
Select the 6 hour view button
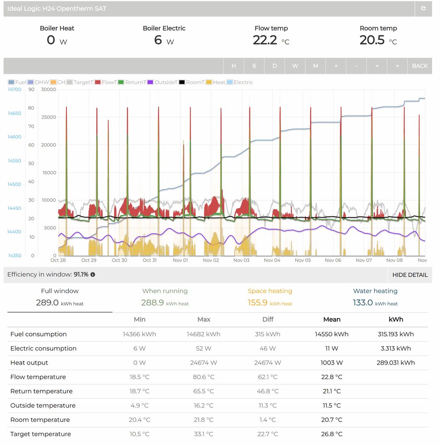pos(254,66)
